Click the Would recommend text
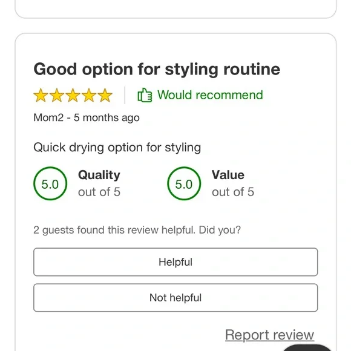The height and width of the screenshot is (351, 351). point(210,95)
